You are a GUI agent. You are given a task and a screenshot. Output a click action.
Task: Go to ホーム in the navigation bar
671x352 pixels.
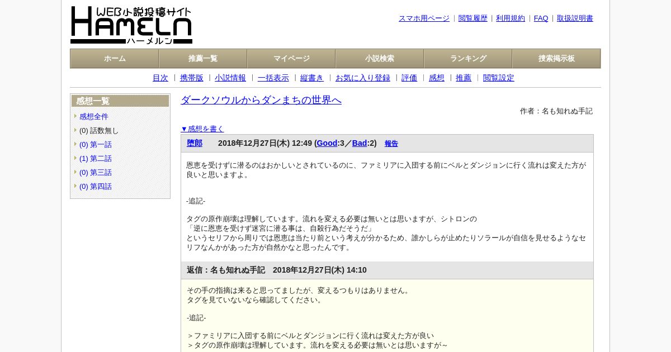pyautogui.click(x=115, y=59)
